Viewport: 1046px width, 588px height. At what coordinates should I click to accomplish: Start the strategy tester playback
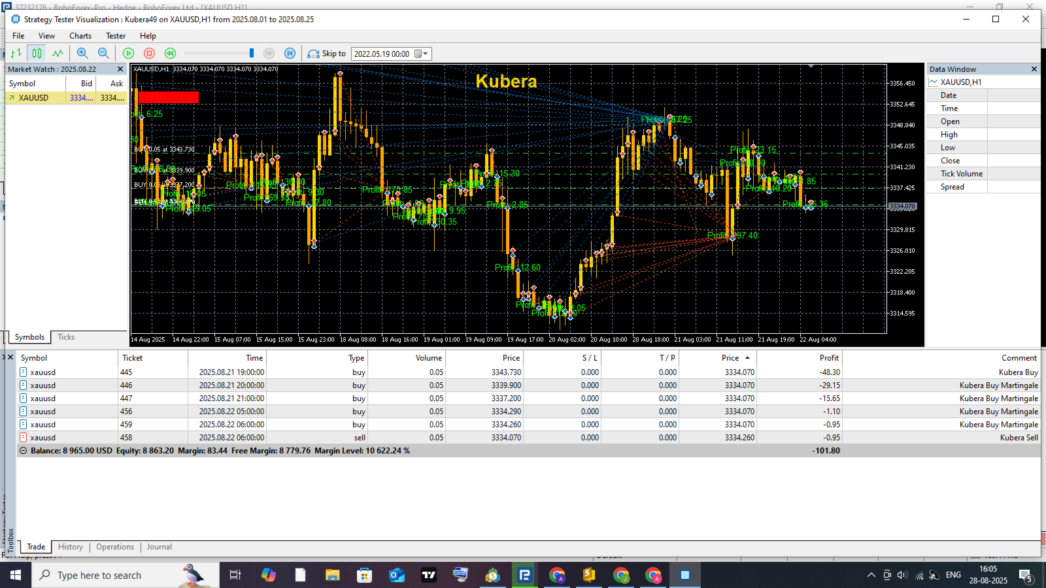tap(129, 54)
